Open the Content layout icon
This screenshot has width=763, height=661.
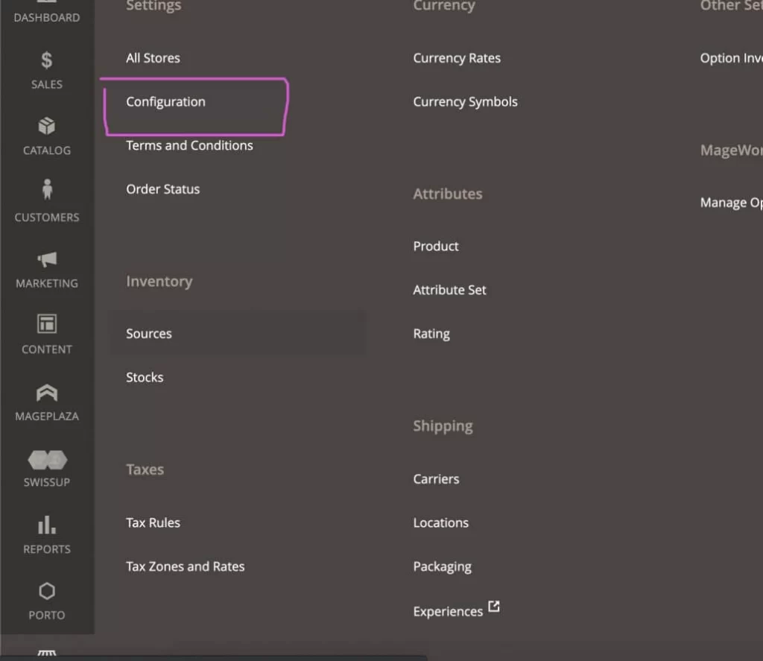tap(47, 323)
